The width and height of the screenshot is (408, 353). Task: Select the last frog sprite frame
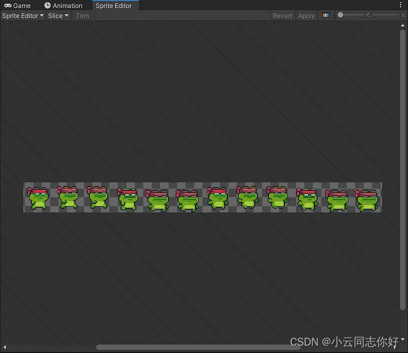coord(367,200)
